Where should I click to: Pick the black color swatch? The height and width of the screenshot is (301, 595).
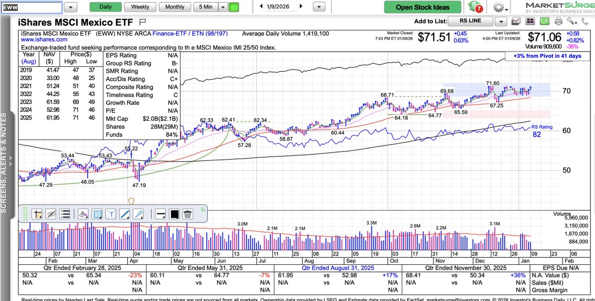(174, 214)
